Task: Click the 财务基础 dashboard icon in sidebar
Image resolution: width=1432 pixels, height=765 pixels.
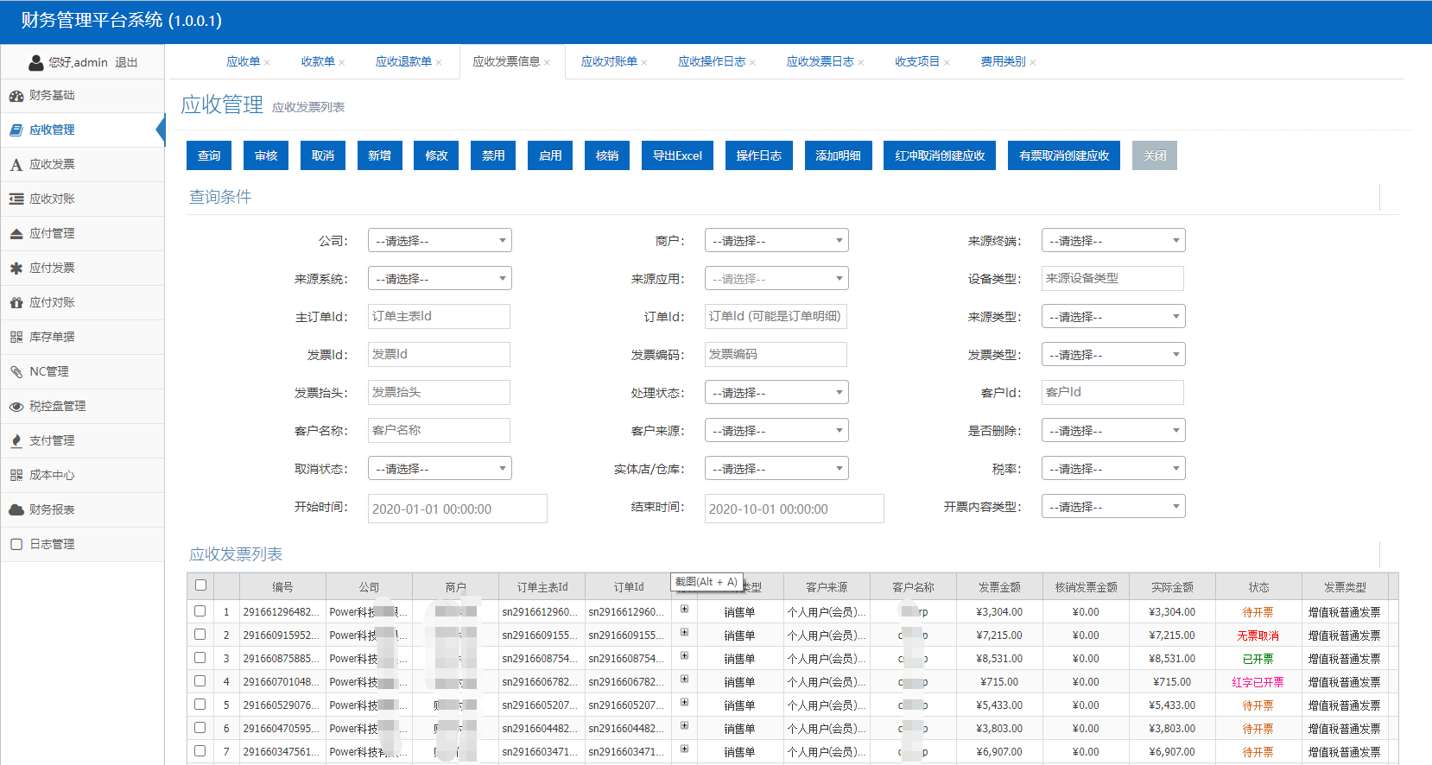Action: pos(16,96)
